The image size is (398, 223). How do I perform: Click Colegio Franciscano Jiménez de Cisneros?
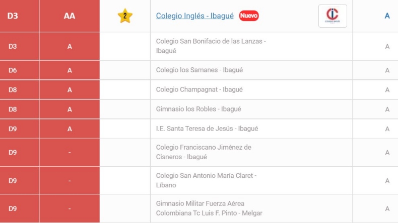[204, 152]
